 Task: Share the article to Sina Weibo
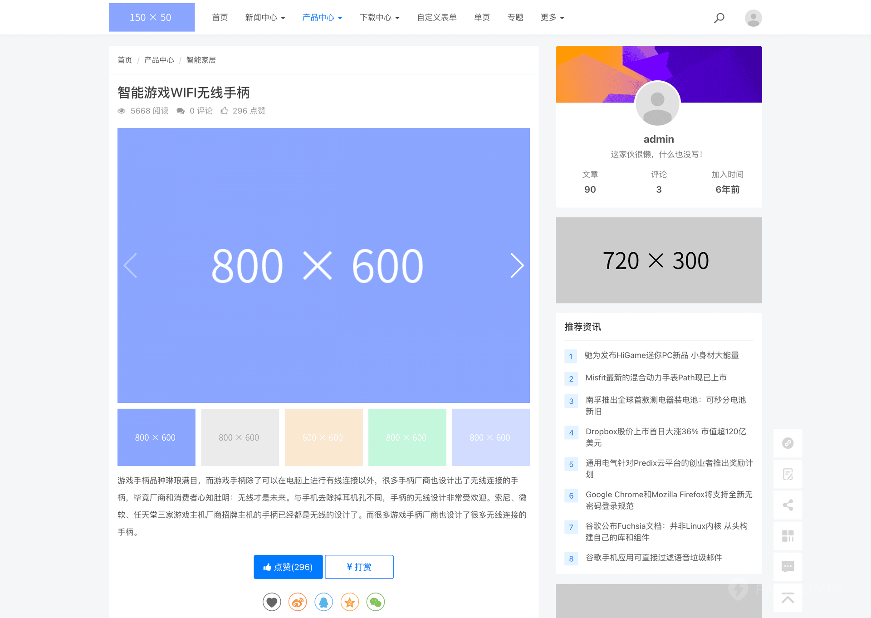(x=298, y=602)
